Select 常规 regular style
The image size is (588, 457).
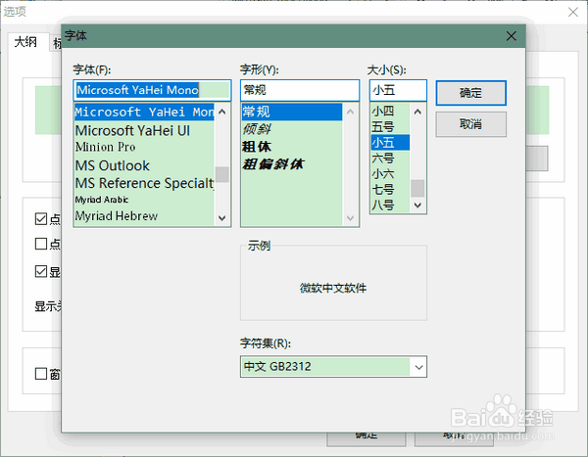(292, 112)
